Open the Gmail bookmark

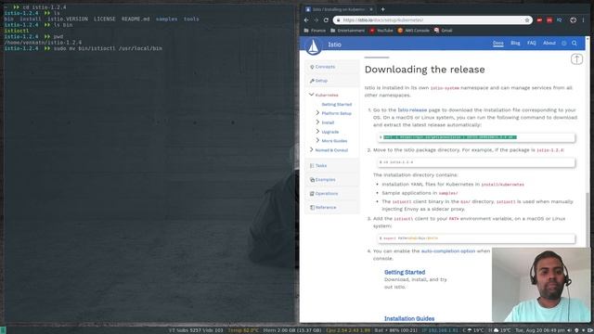pos(443,31)
